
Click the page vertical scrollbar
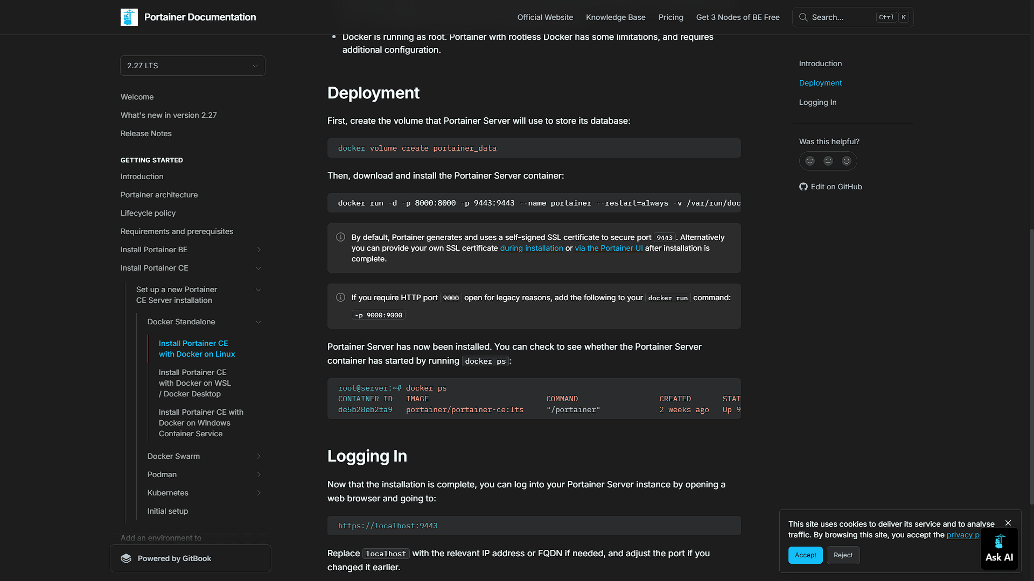[1031, 367]
